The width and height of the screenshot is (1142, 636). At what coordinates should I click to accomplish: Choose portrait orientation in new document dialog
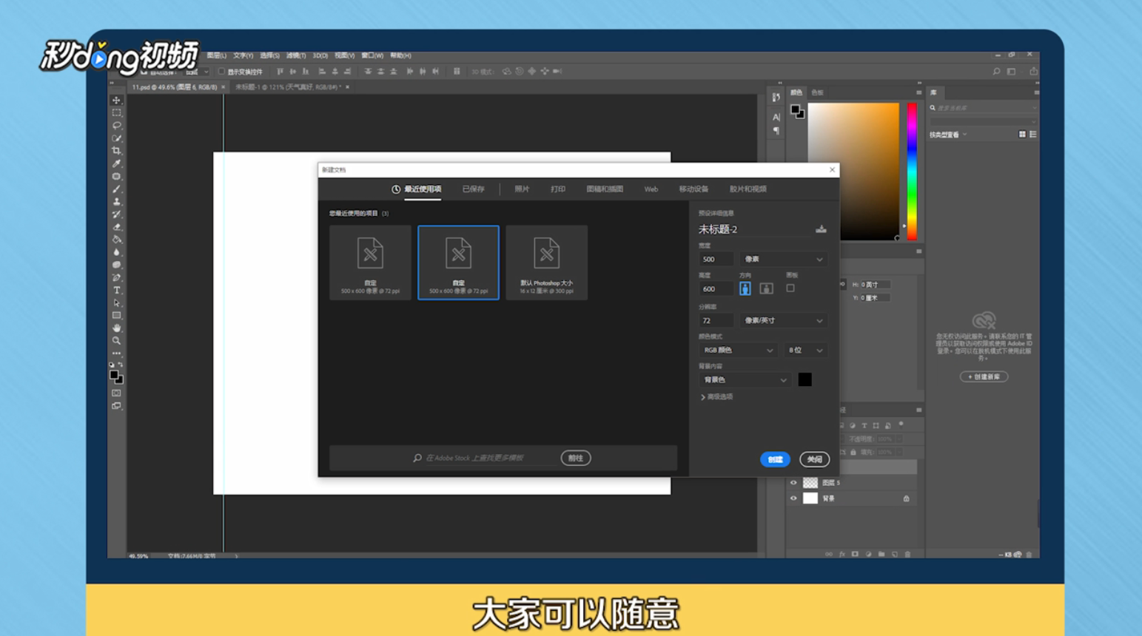click(x=745, y=288)
